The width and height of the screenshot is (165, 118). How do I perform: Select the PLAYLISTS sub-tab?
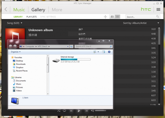click(31, 17)
